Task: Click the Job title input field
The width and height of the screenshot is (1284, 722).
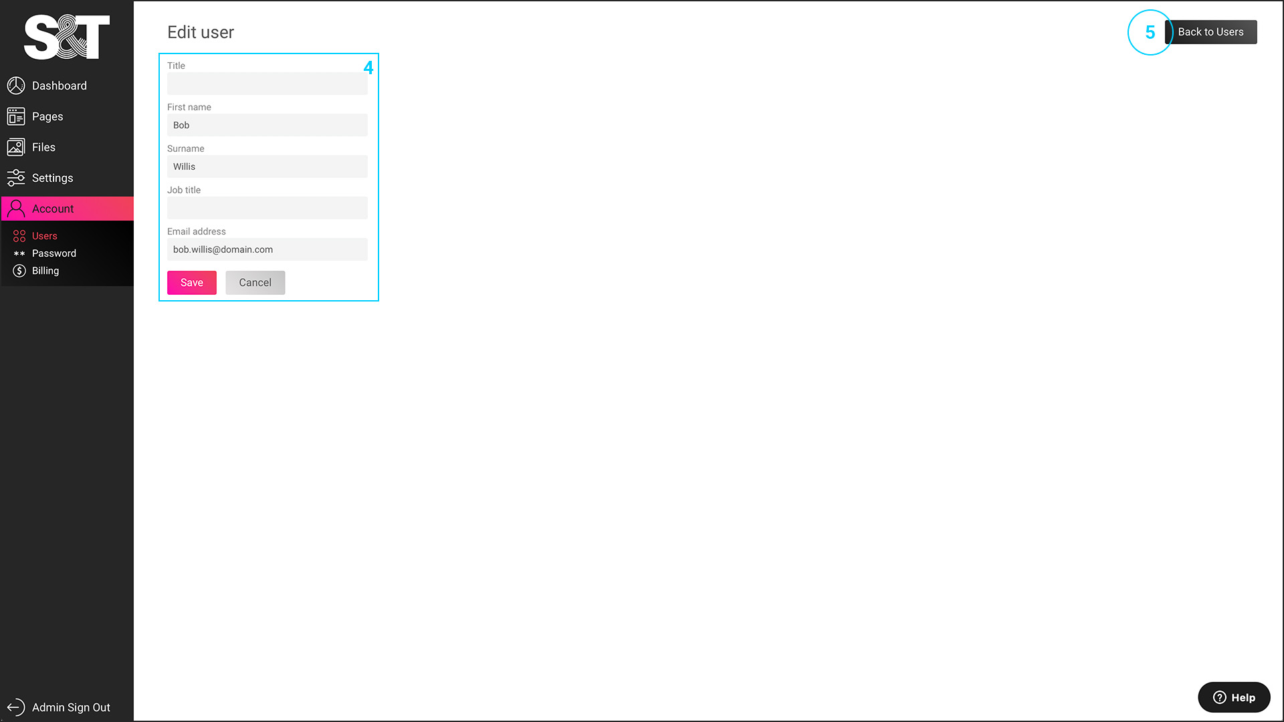Action: pos(267,208)
